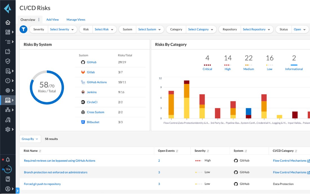Open GitHub system link
The height and width of the screenshot is (194, 310).
(92, 62)
